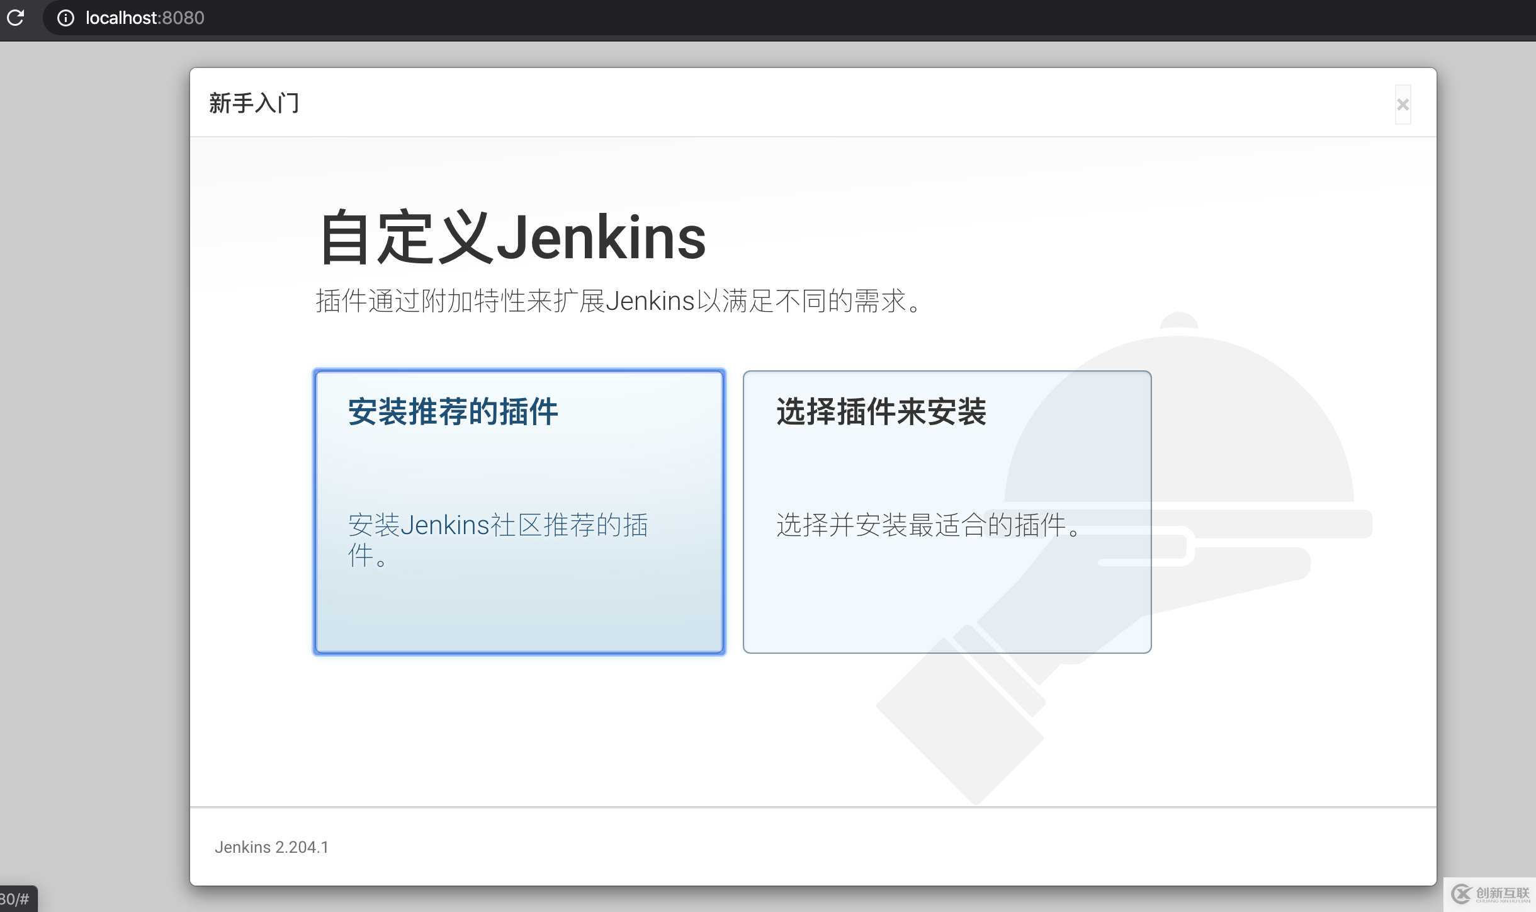The width and height of the screenshot is (1536, 912).
Task: Click the 安装Jenkins社区推荐的插件 description text
Action: 498,540
